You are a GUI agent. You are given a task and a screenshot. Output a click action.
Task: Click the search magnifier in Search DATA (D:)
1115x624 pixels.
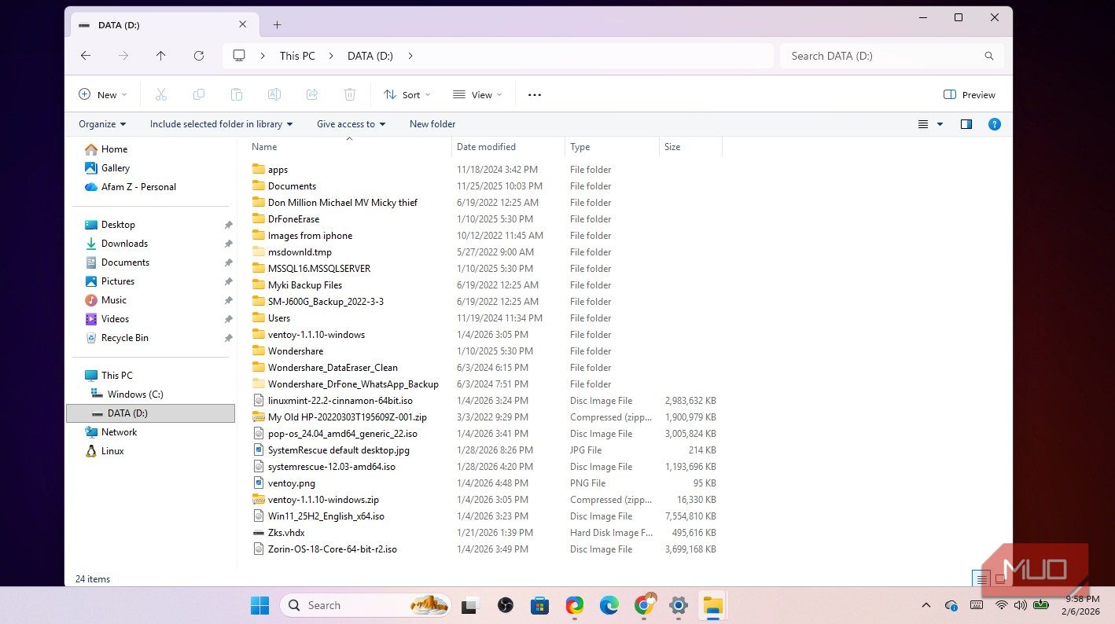coord(989,56)
